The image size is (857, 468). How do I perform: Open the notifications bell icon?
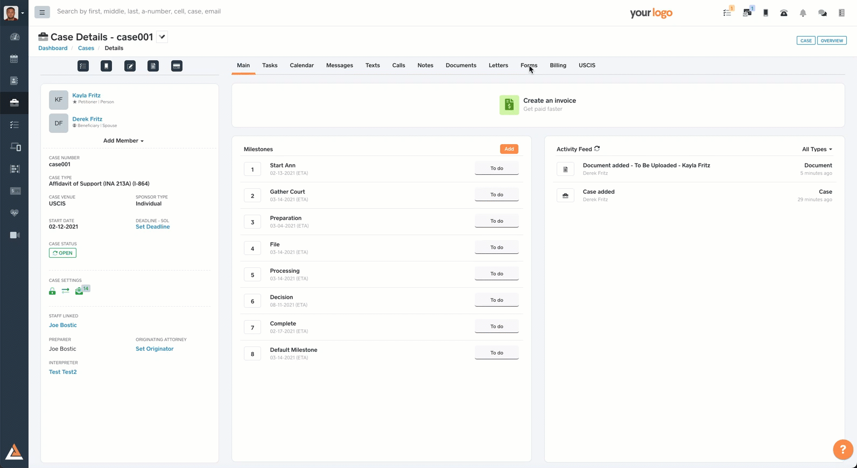803,13
